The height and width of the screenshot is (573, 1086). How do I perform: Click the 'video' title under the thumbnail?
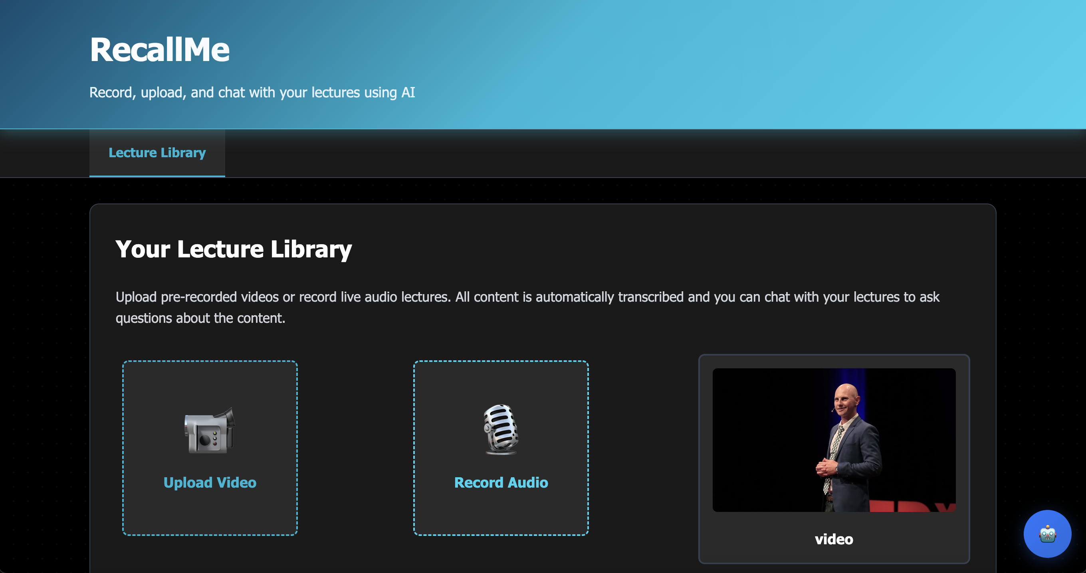coord(834,539)
